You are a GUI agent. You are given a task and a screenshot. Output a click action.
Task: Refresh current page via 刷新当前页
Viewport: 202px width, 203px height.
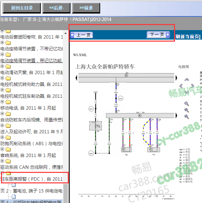[188, 37]
